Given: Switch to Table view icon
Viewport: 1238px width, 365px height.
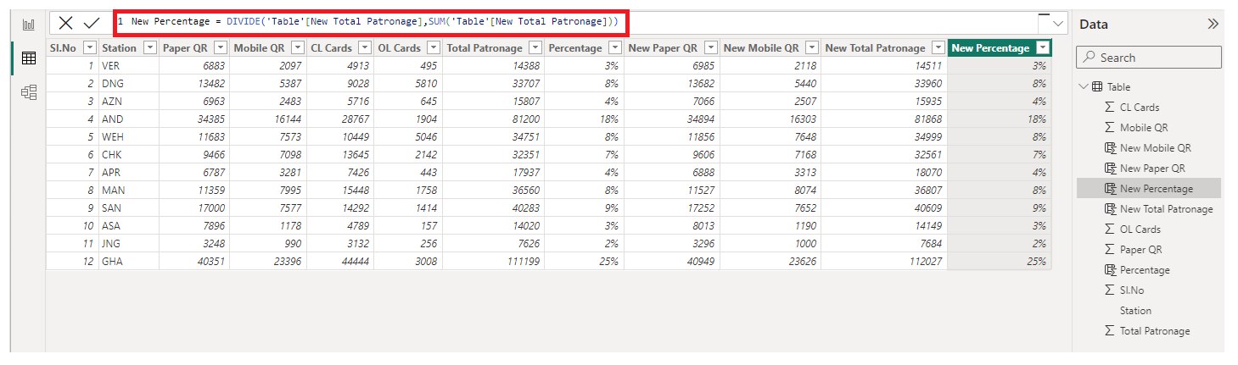Looking at the screenshot, I should tap(28, 58).
